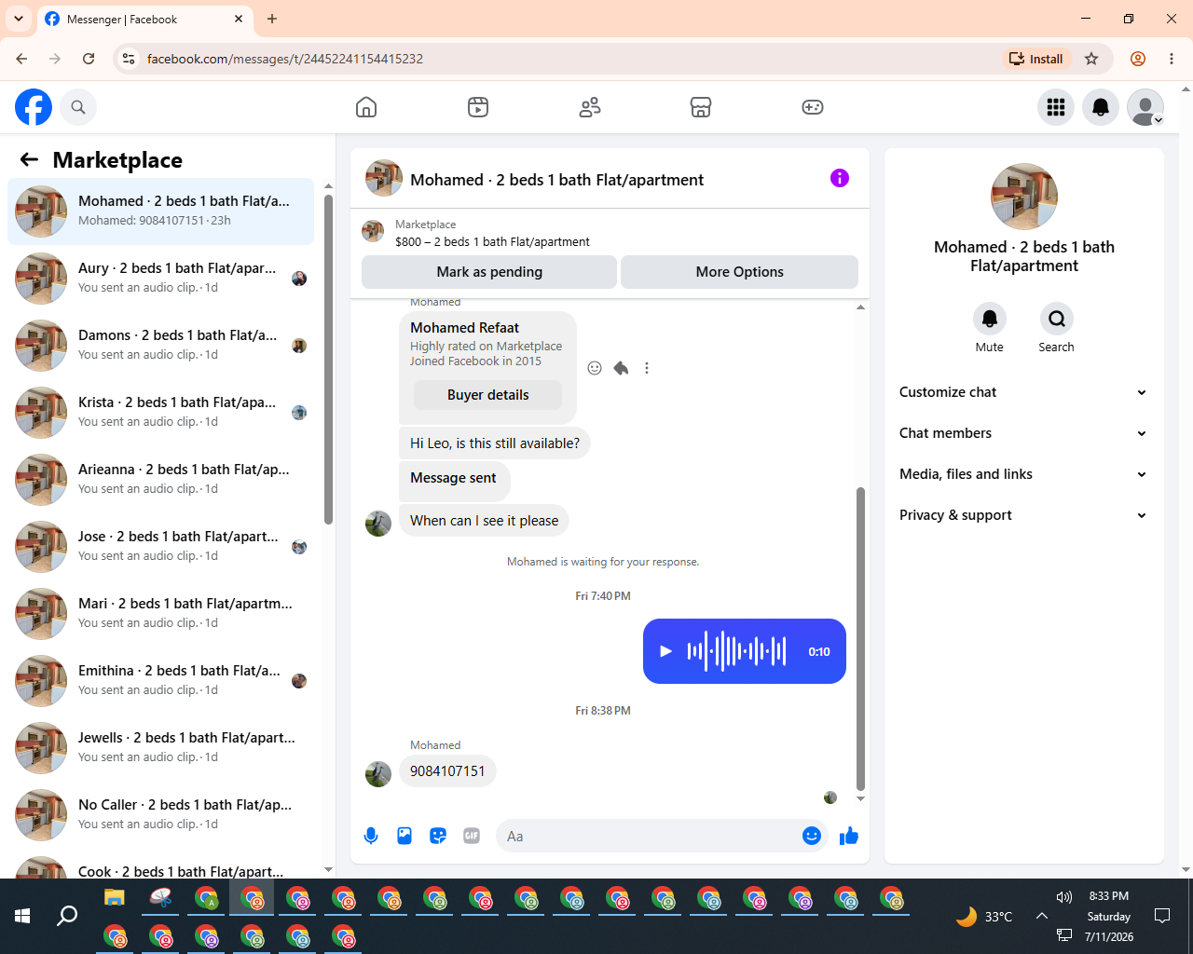Click More Options button
The width and height of the screenshot is (1193, 954).
(740, 272)
